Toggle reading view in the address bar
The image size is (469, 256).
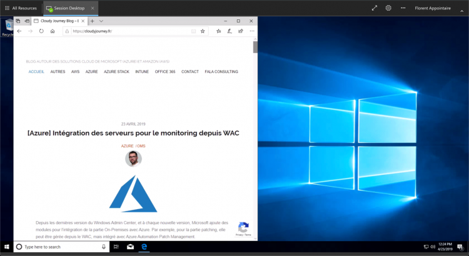point(193,31)
